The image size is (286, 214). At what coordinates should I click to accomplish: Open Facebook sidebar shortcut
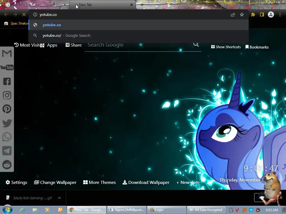[7, 81]
